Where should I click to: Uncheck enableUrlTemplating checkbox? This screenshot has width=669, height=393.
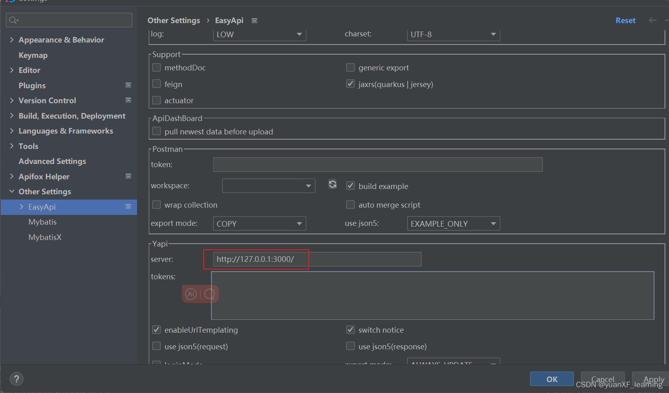[156, 330]
